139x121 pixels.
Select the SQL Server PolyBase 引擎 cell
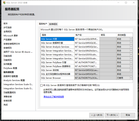57,62
